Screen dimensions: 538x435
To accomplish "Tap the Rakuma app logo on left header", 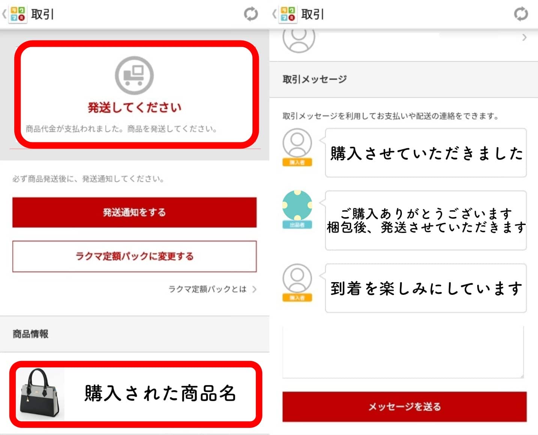I will 18,14.
